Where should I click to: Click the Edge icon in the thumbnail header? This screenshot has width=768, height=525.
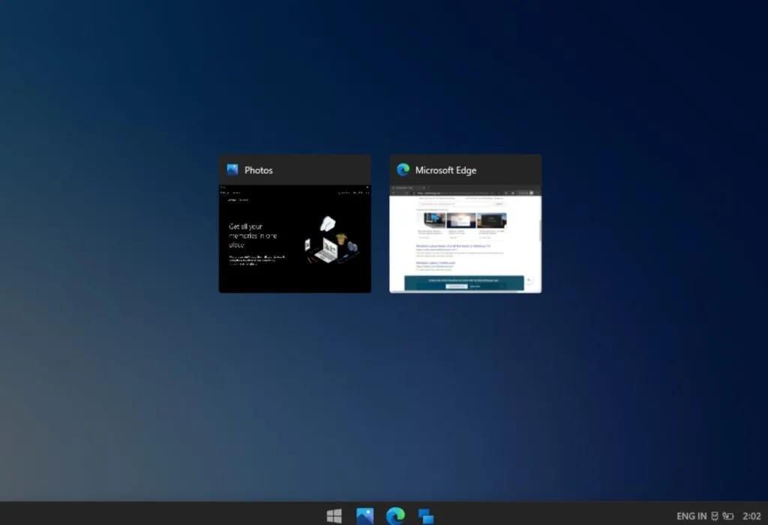coord(403,169)
